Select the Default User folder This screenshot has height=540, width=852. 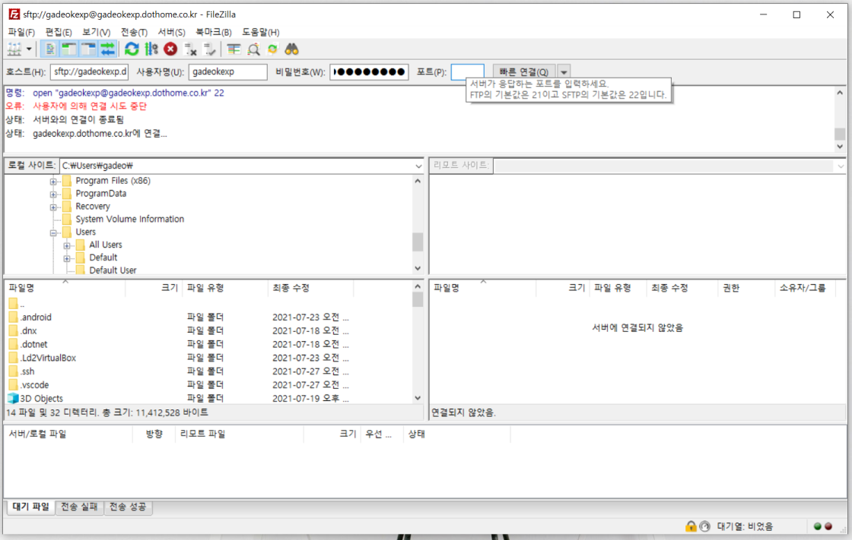pyautogui.click(x=113, y=270)
